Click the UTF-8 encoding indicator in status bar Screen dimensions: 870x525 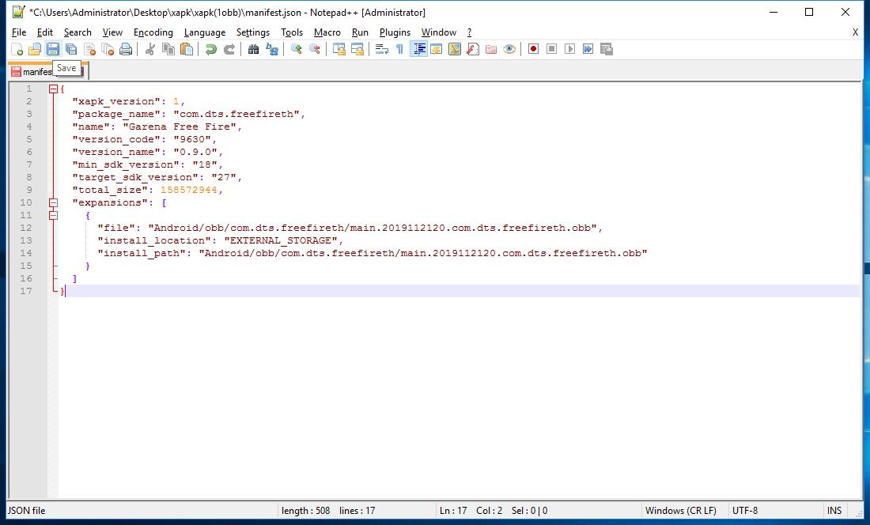[x=744, y=510]
